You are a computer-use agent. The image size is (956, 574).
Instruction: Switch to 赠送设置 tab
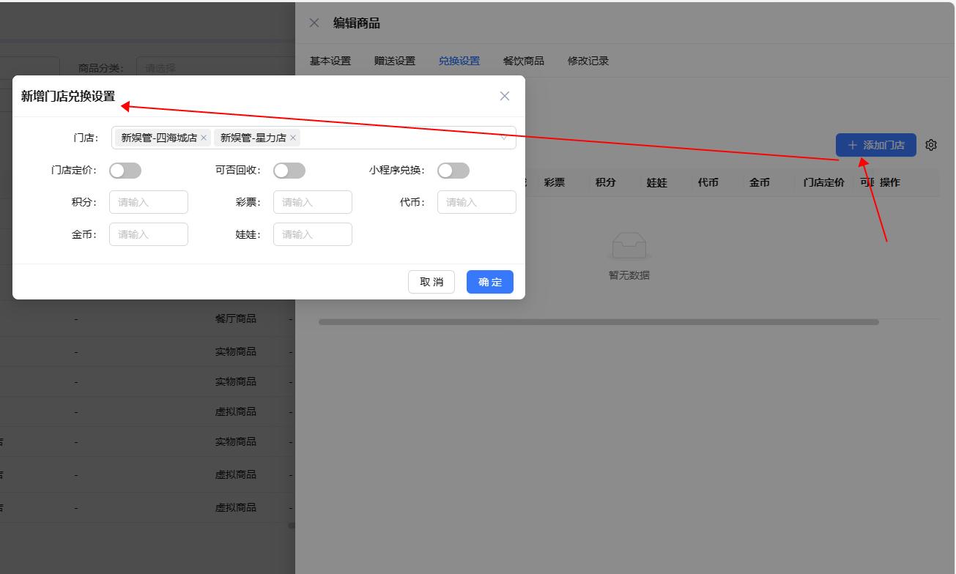click(x=395, y=61)
